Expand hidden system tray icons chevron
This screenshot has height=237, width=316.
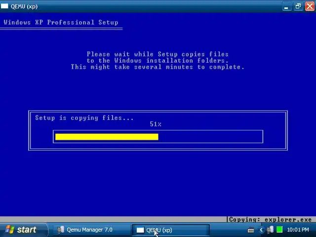(x=261, y=230)
